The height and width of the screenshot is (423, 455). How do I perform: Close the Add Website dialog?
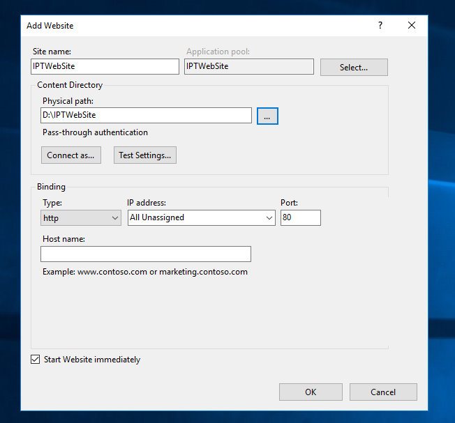(x=412, y=25)
